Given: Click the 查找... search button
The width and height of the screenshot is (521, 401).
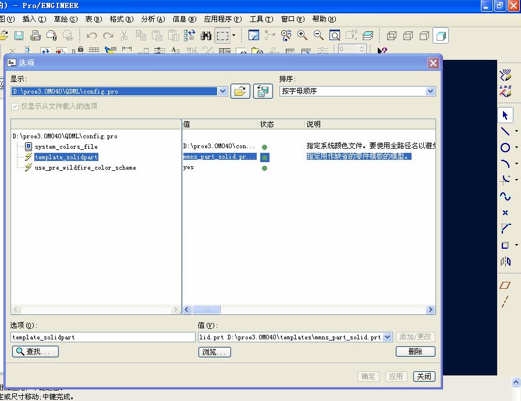Looking at the screenshot, I should (36, 352).
